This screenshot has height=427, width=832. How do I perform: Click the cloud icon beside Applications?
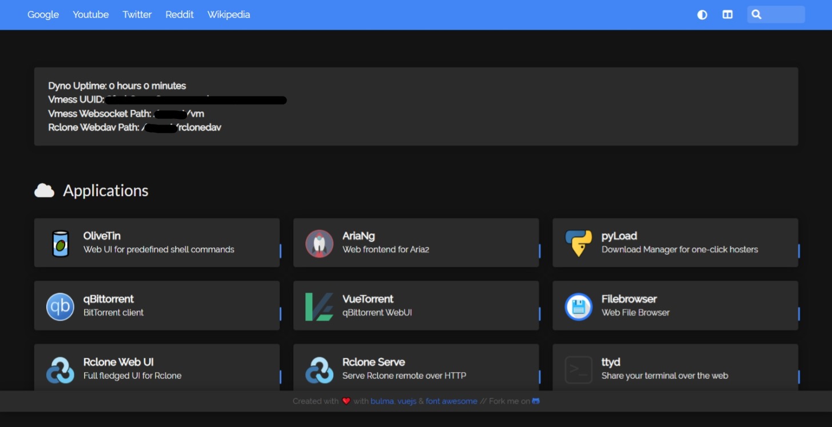tap(44, 190)
